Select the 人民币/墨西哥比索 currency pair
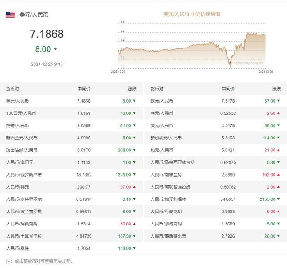 (168, 236)
